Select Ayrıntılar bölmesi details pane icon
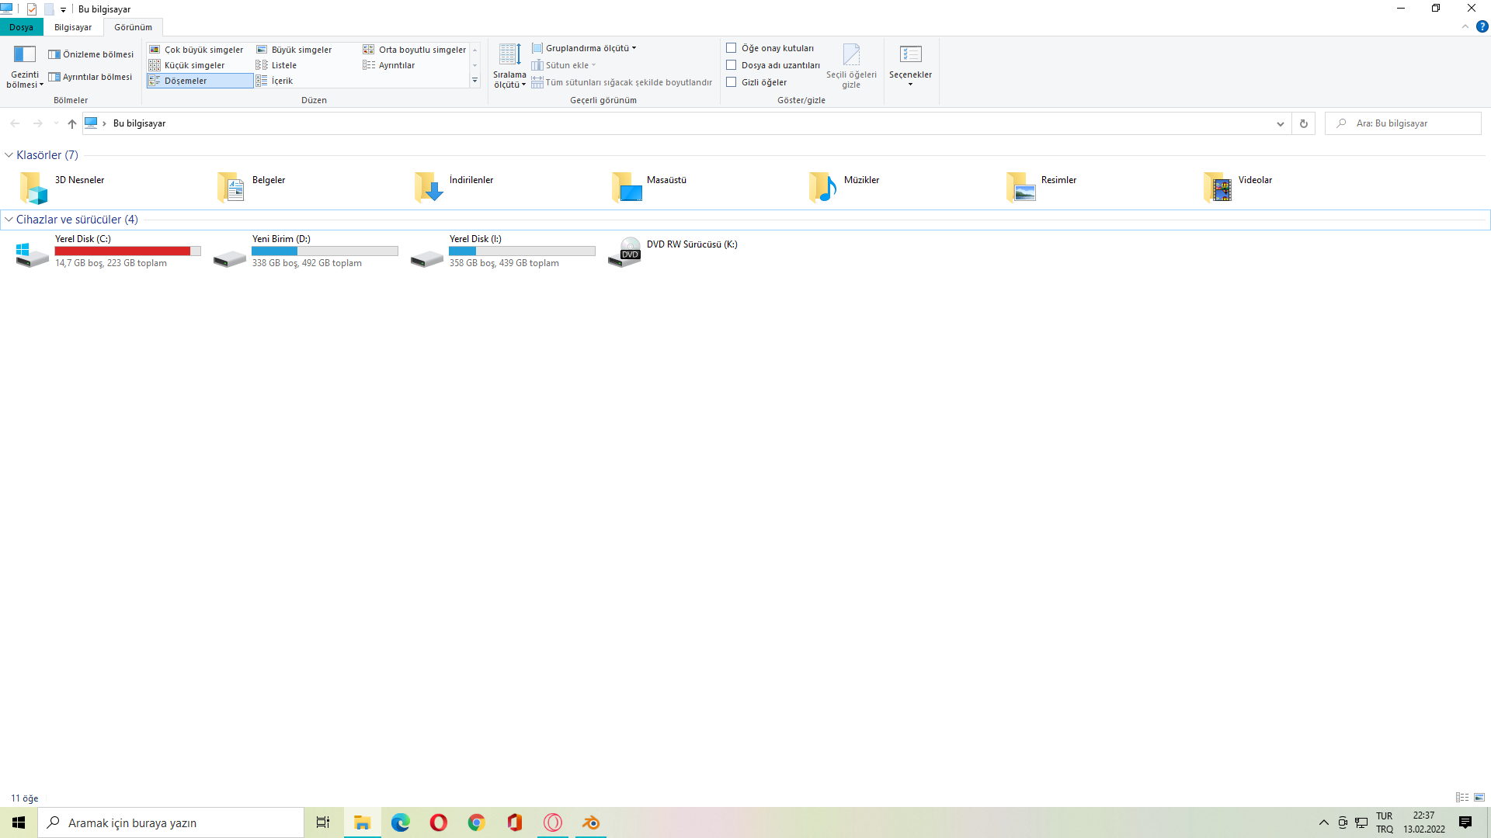Screen dimensions: 1491x838 (x=54, y=77)
